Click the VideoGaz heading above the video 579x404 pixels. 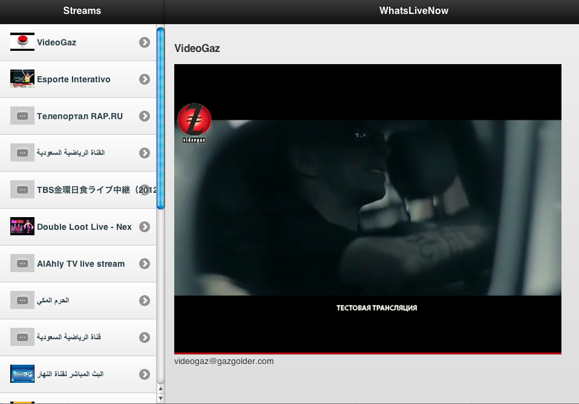[197, 48]
